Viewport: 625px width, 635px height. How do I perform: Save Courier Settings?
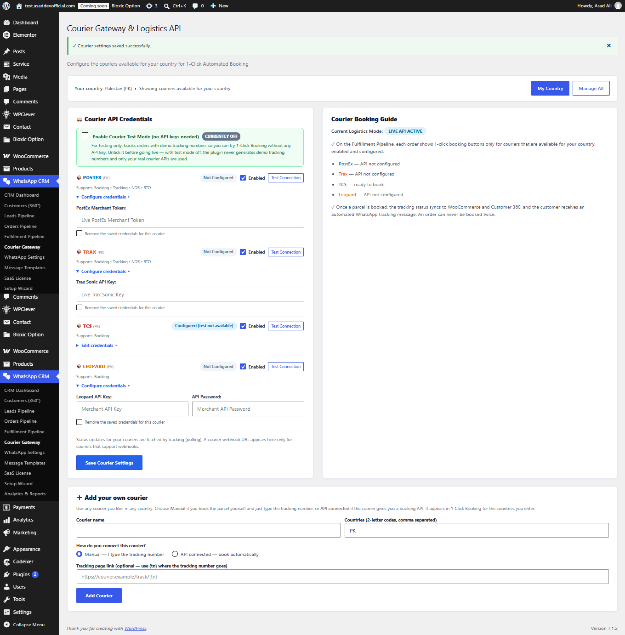pyautogui.click(x=109, y=463)
